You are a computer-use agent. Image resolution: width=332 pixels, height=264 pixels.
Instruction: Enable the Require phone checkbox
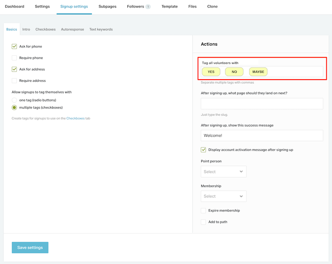tap(14, 58)
